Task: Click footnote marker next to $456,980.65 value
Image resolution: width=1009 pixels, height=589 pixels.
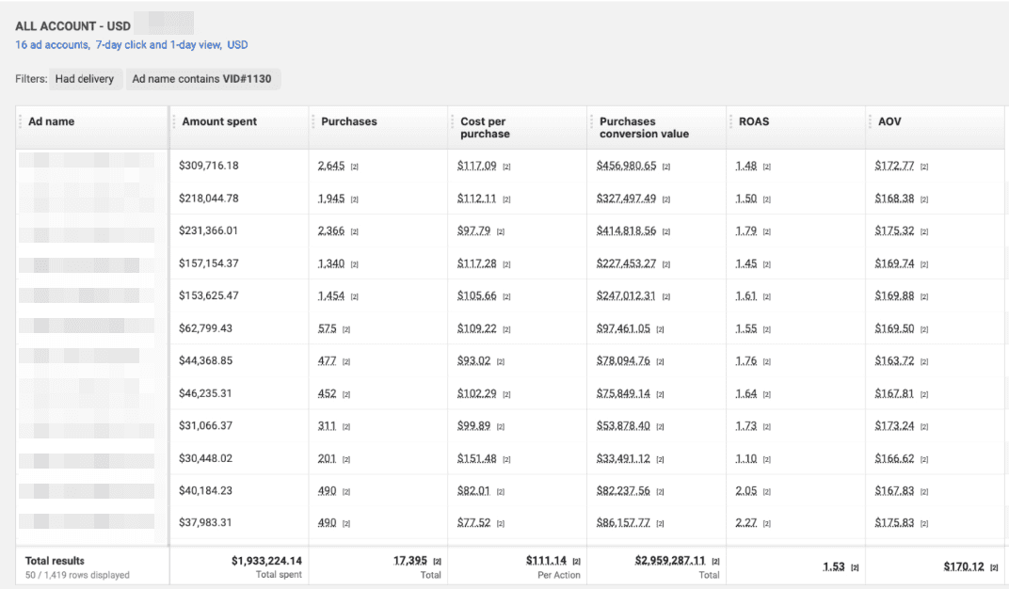Action: [x=665, y=167]
